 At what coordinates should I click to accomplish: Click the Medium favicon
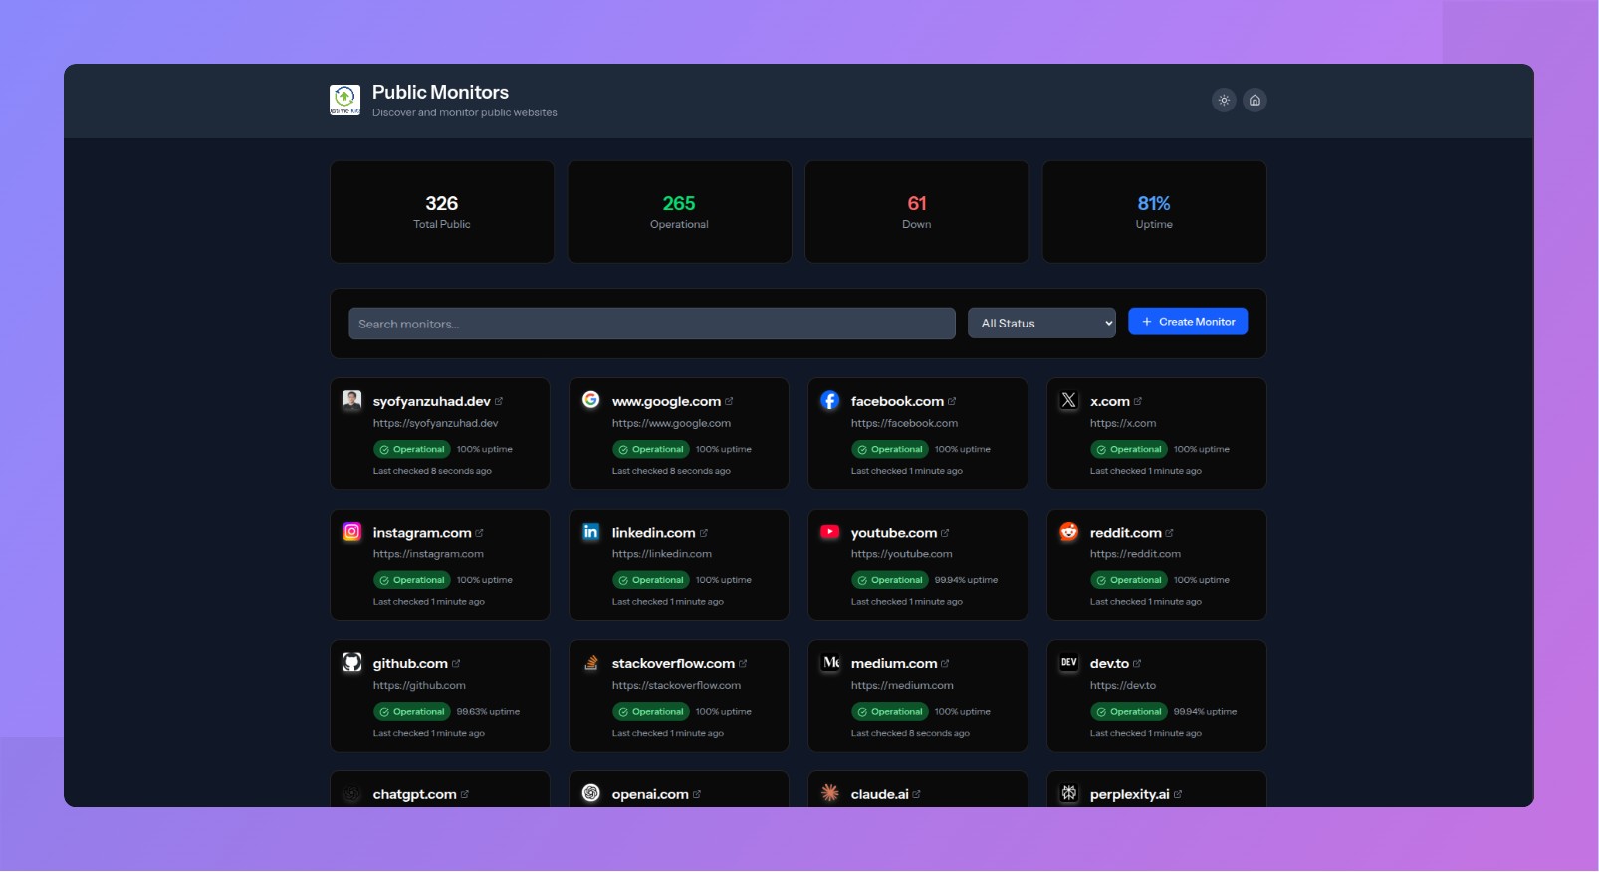tap(830, 663)
